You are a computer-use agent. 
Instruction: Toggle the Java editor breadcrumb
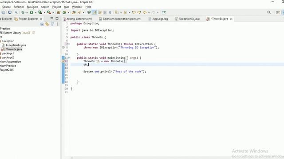[89, 12]
